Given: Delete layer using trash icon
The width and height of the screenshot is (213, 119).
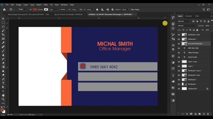Looking at the screenshot, I should point(208,114).
